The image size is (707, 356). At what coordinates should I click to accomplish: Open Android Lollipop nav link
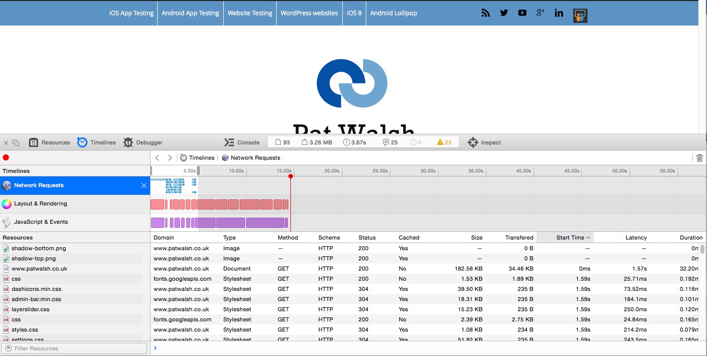click(394, 13)
